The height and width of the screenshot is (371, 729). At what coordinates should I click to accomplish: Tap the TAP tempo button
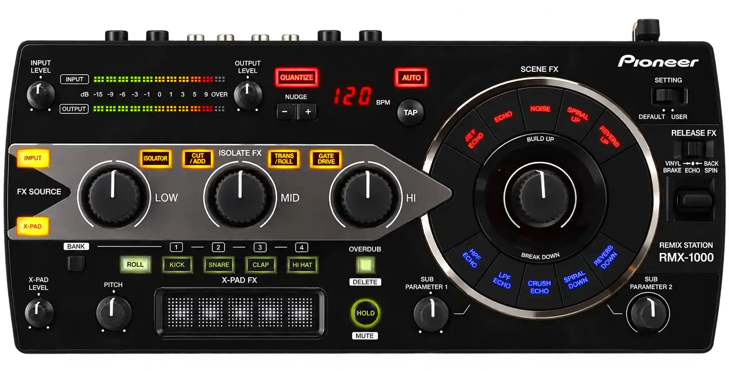click(x=411, y=112)
